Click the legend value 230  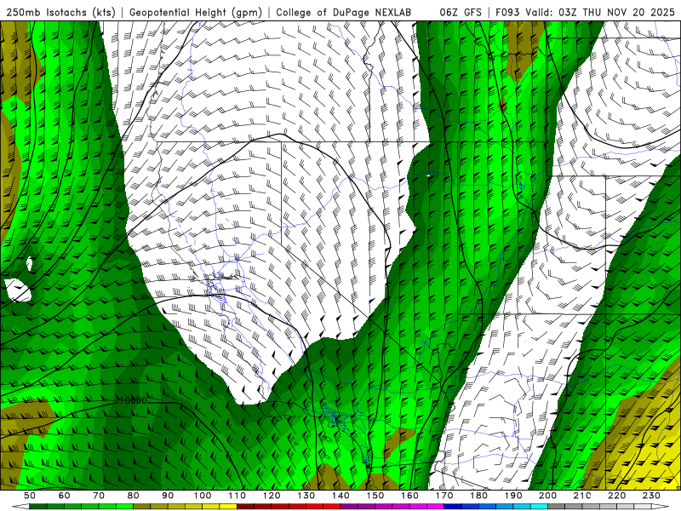[651, 496]
